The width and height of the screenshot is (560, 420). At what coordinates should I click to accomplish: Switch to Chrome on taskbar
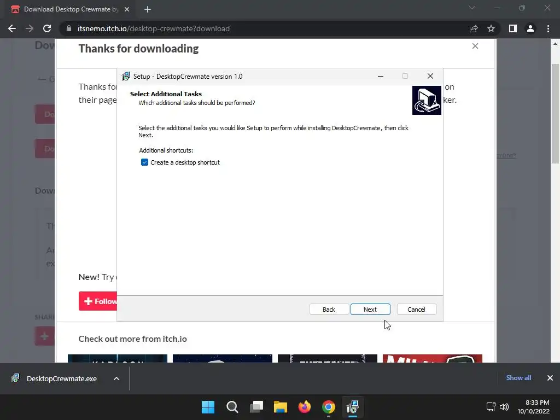click(329, 407)
